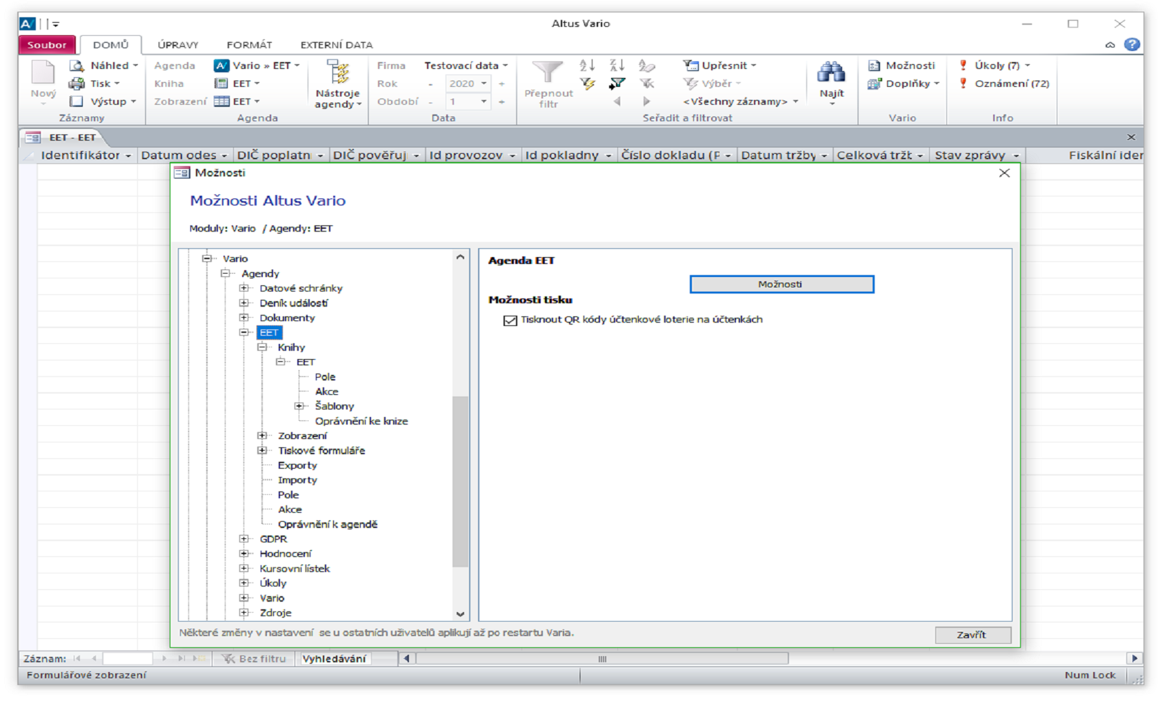Expand the Šablony tree node
1165x703 pixels.
(299, 406)
